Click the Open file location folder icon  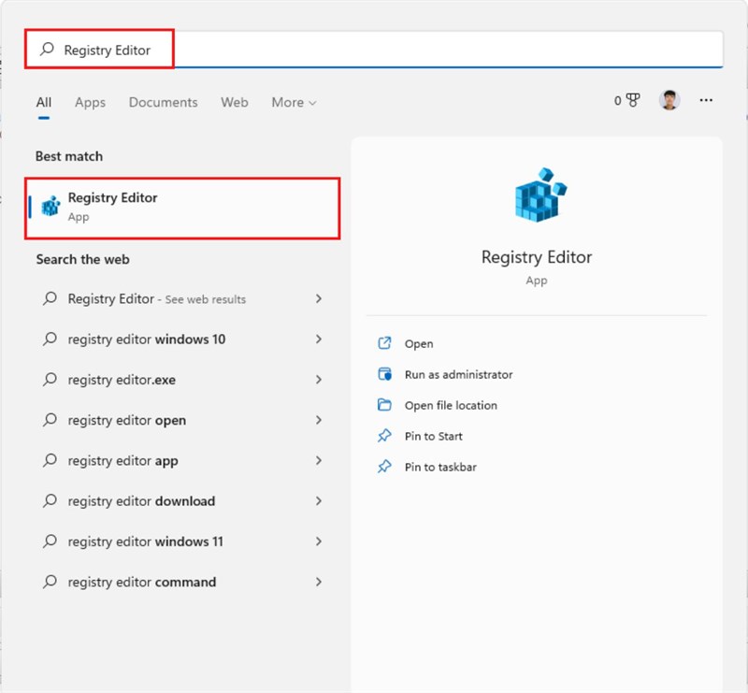click(384, 405)
